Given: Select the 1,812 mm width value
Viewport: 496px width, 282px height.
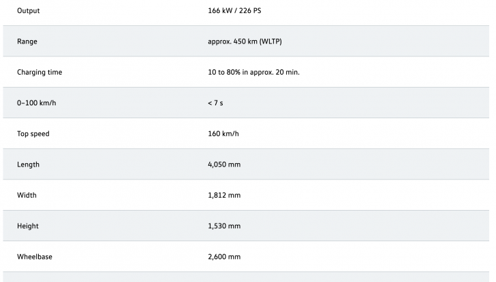Looking at the screenshot, I should tap(224, 195).
